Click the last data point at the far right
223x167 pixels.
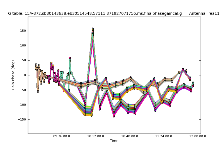click(193, 83)
